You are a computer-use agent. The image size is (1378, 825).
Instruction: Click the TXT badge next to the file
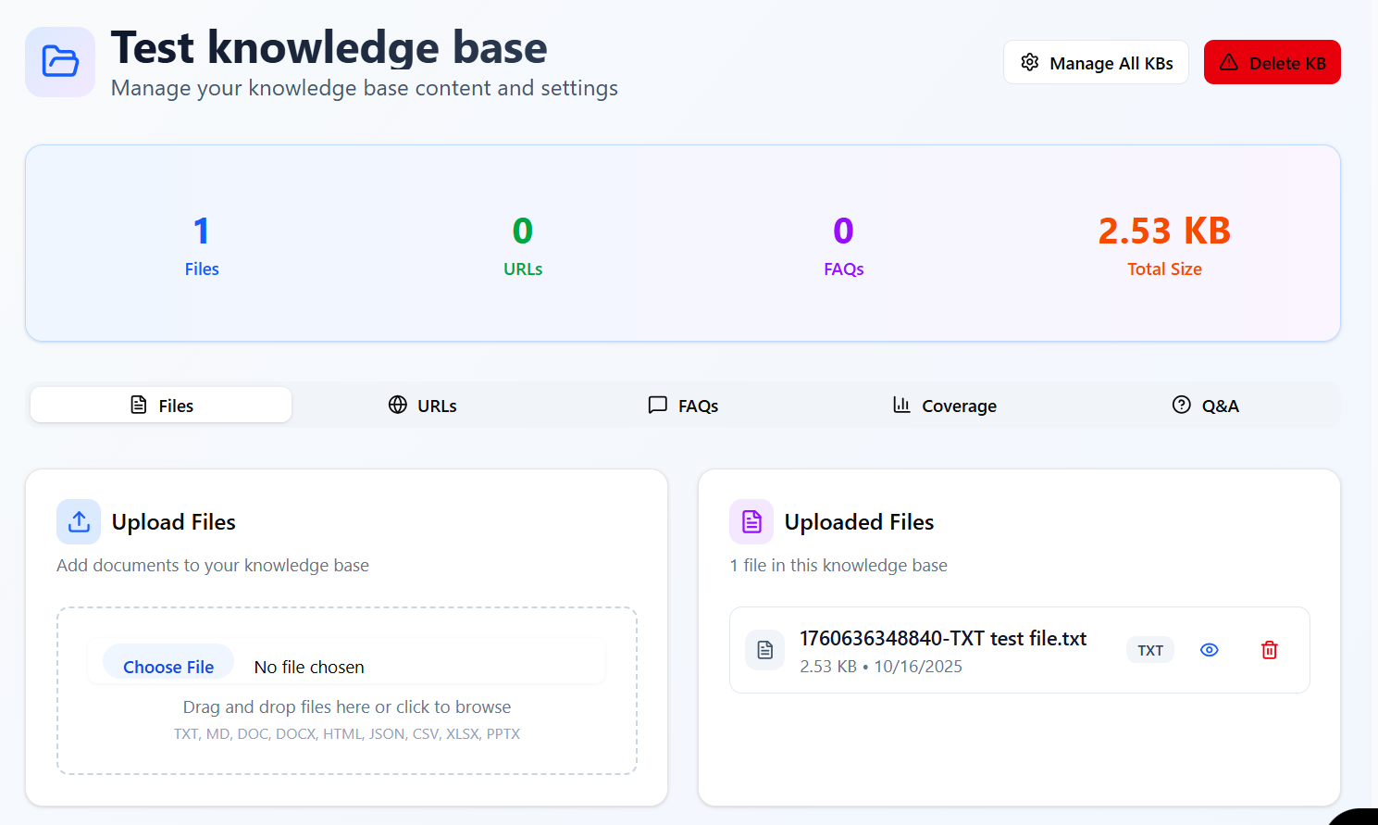coord(1149,650)
